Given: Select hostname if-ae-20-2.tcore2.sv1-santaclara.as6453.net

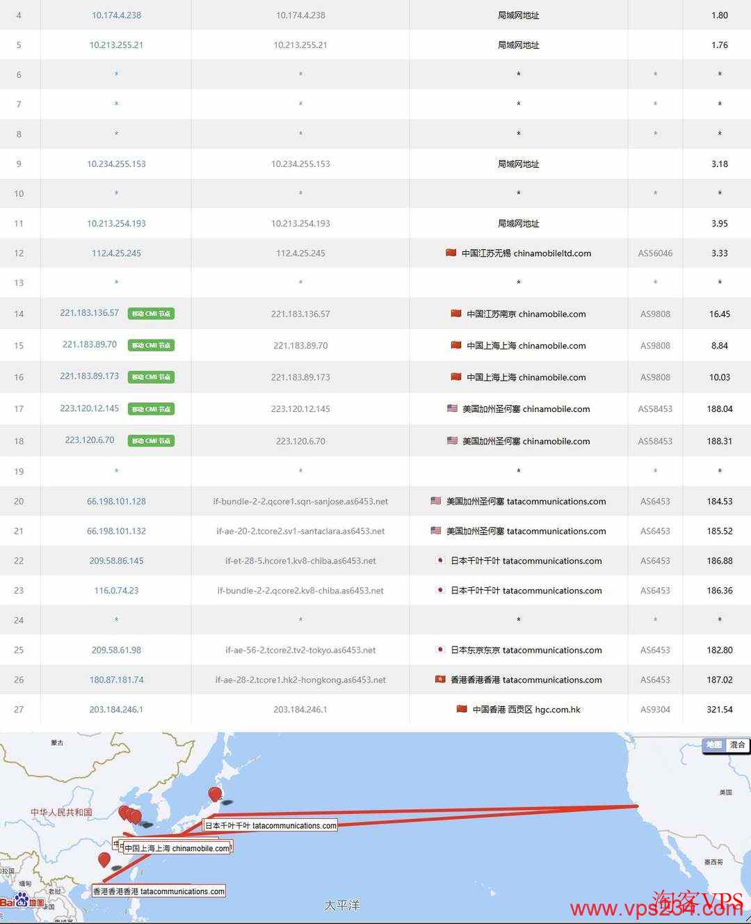Looking at the screenshot, I should tap(300, 531).
